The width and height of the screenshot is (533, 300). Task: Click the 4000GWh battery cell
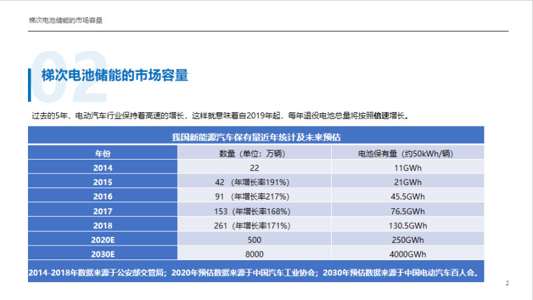pos(408,254)
